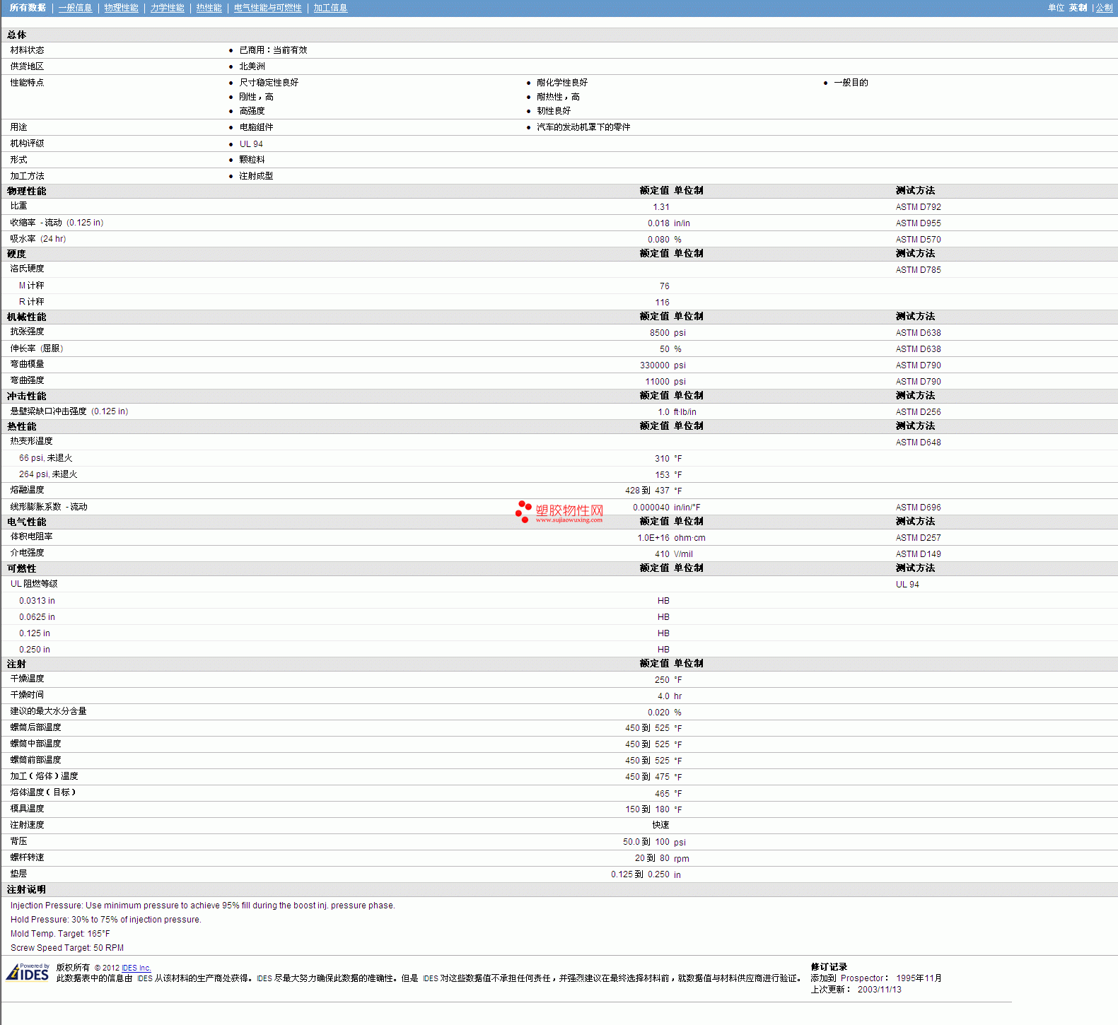Click the ASTM D696 test method
1118x1025 pixels.
[x=918, y=508]
